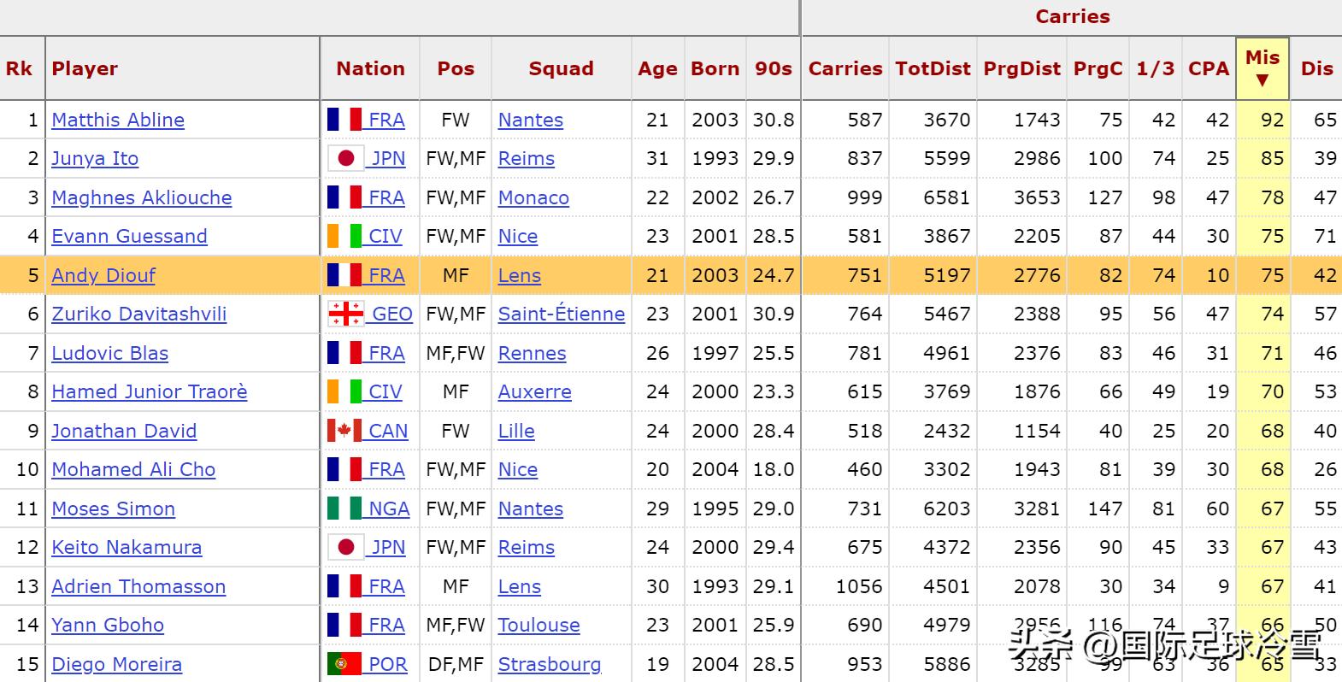
Task: Sort the table by Player column header
Action: tap(85, 68)
